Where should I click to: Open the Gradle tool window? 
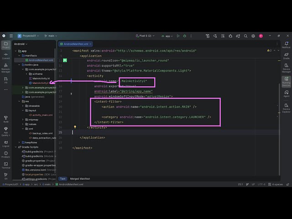pyautogui.click(x=286, y=56)
